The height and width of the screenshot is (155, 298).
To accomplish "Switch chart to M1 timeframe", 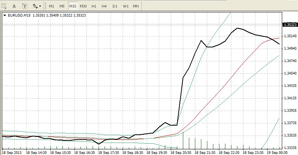I will tap(52, 6).
